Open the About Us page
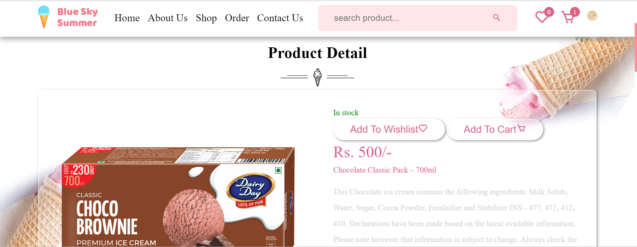Image resolution: width=637 pixels, height=247 pixels. click(x=168, y=18)
